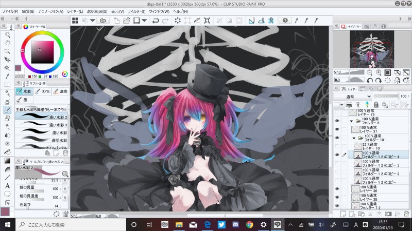Select the Eraser tool

pos(7,118)
